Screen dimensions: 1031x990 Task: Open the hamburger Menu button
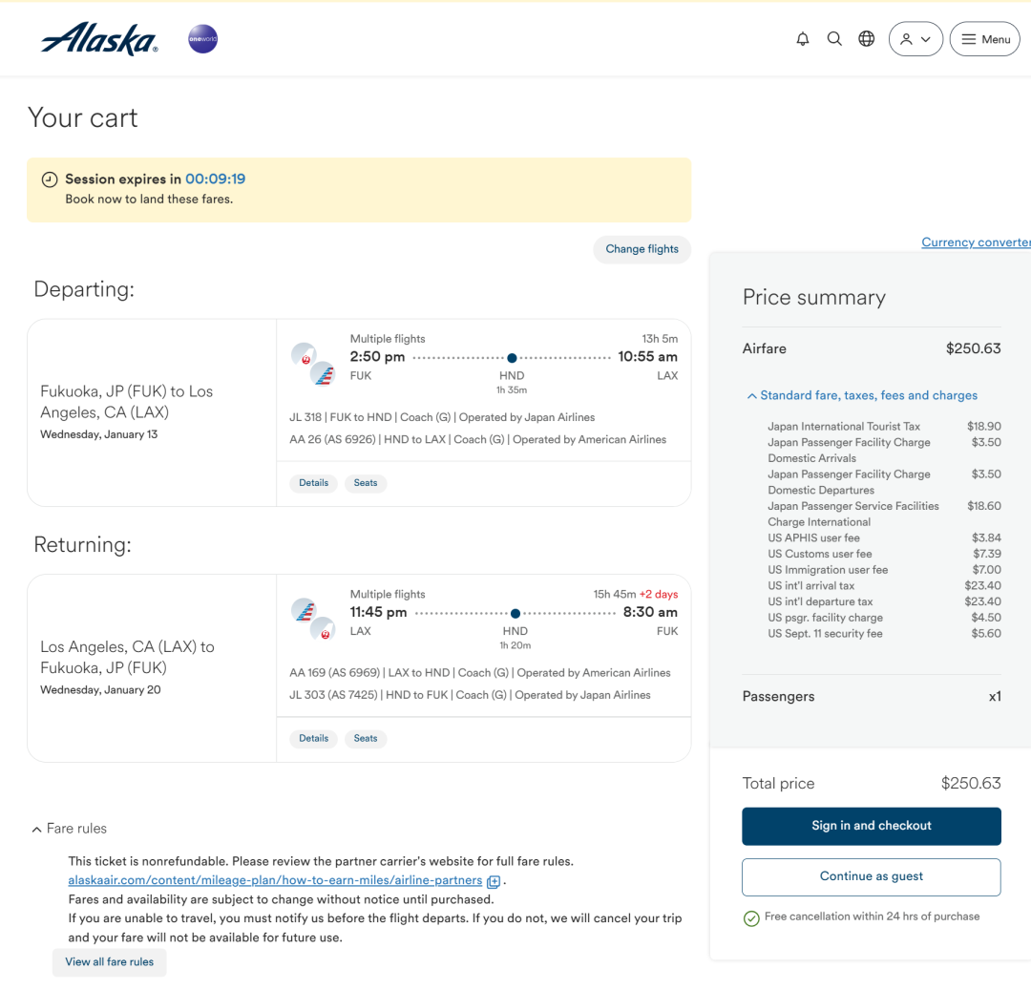[x=984, y=39]
